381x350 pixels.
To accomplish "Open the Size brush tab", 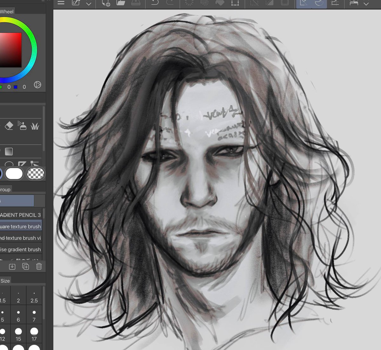I will [5, 281].
